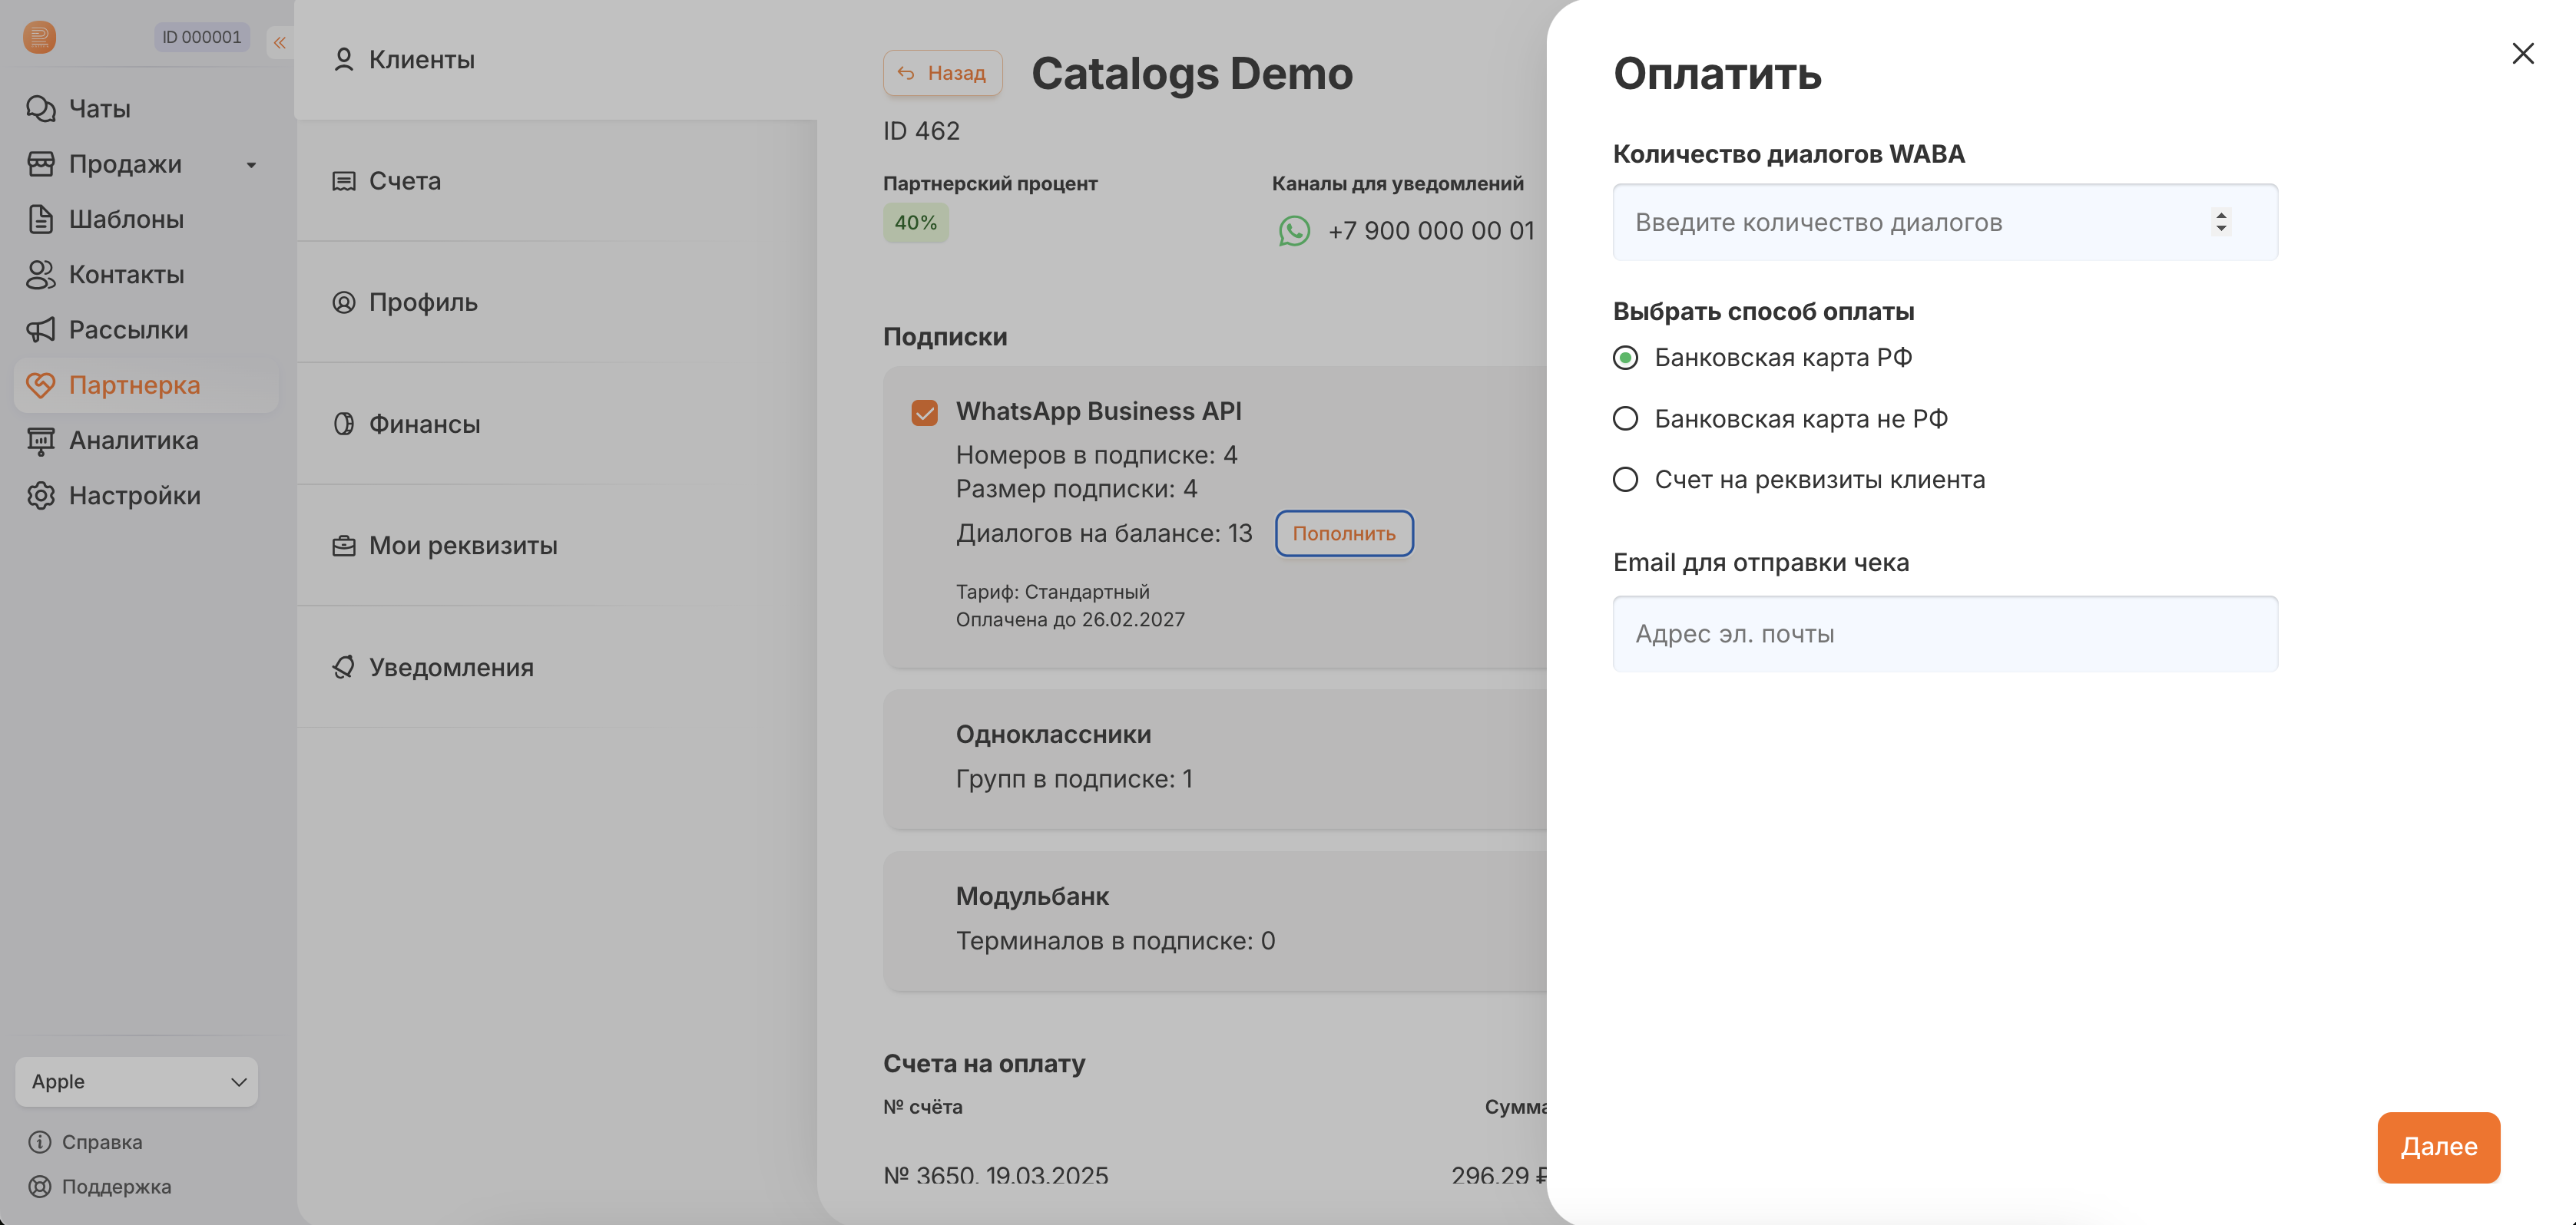Click the Шаблоны document icon
2576x1225 pixels.
point(40,219)
